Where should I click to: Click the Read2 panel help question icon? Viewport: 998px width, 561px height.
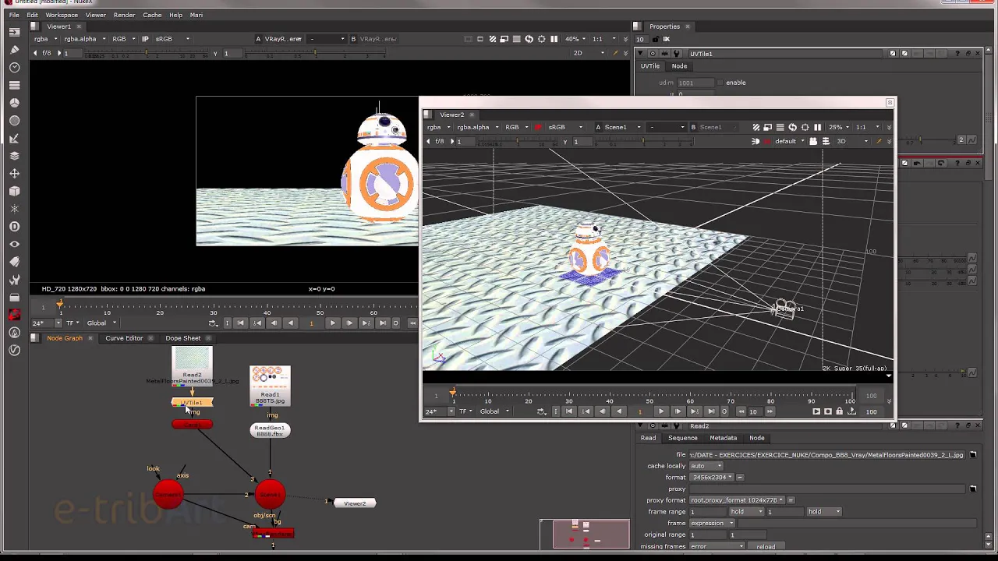(x=958, y=426)
